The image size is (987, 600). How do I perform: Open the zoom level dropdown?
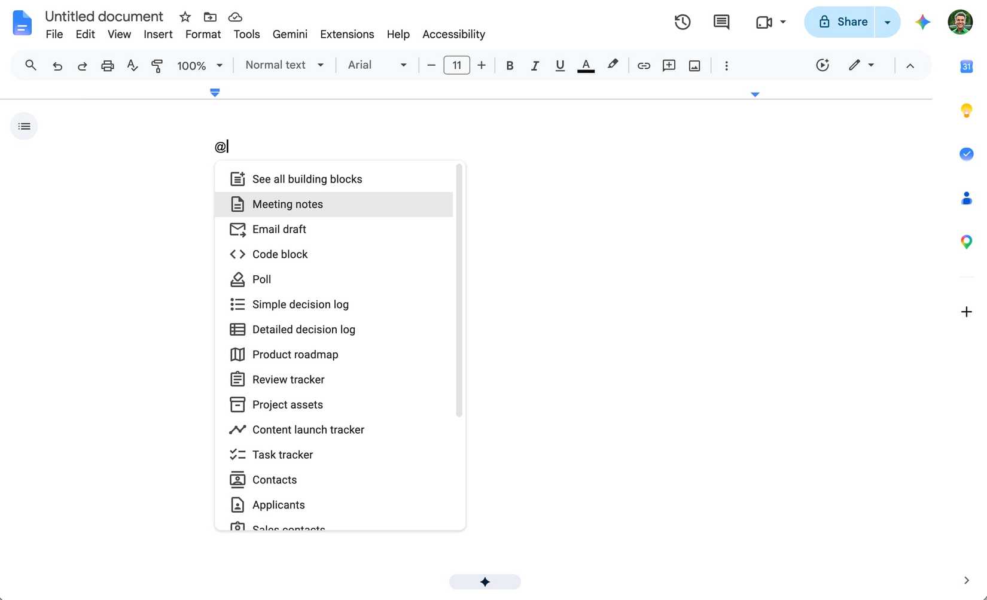pos(200,66)
